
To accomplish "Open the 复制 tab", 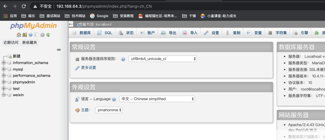I will (x=233, y=33).
